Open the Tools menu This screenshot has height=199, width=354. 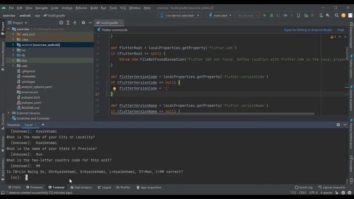click(113, 8)
